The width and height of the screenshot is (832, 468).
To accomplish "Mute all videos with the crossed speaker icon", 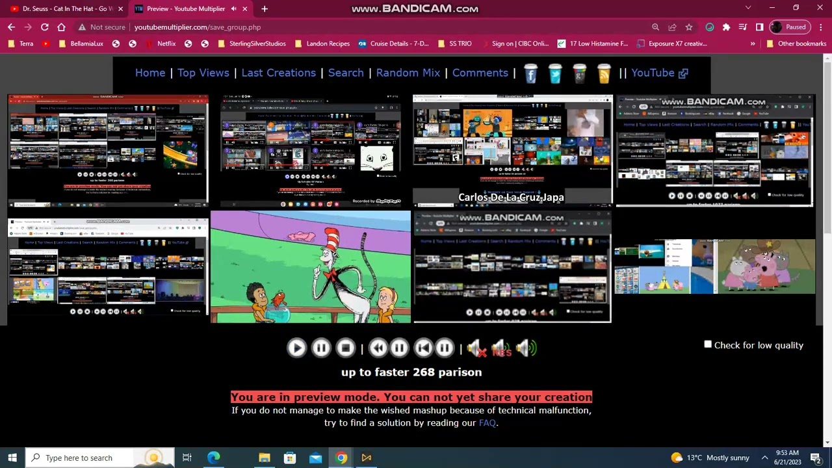I will (476, 348).
